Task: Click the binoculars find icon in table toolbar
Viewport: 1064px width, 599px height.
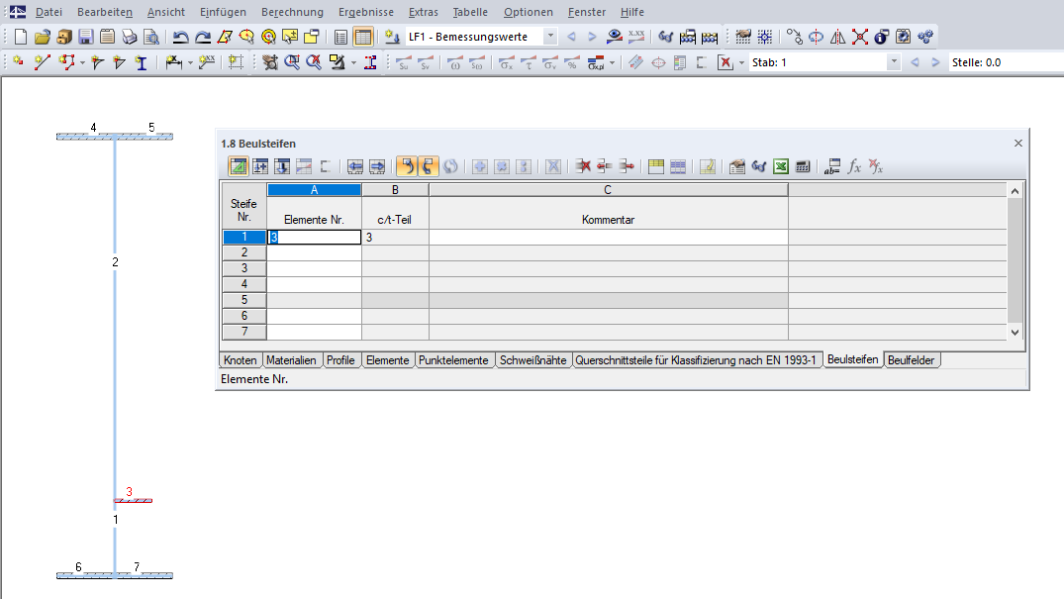Action: (x=758, y=166)
